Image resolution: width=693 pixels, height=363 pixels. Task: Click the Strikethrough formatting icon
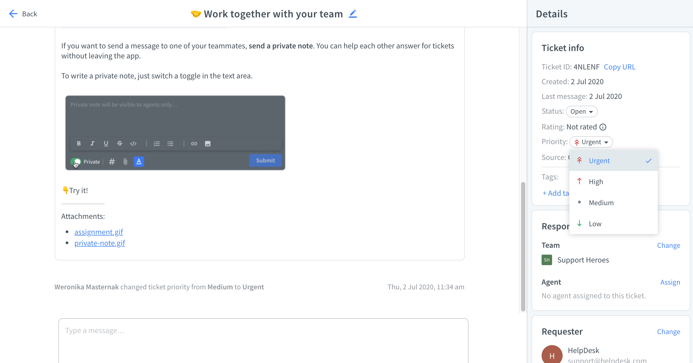click(120, 143)
